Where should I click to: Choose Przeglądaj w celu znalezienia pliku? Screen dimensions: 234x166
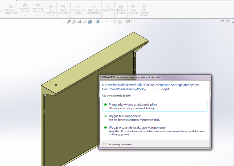tap(155, 106)
